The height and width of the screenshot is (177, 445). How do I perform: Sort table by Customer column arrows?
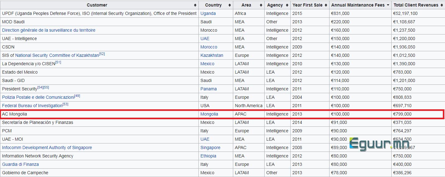(195, 5)
